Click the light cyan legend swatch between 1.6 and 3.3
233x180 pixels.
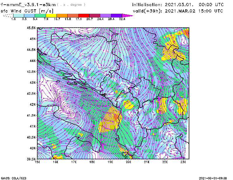19,15
